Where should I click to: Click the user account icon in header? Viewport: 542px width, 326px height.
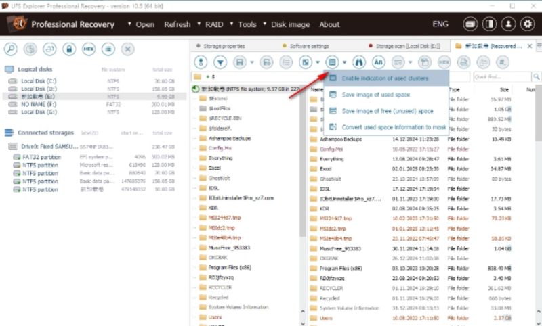click(509, 24)
